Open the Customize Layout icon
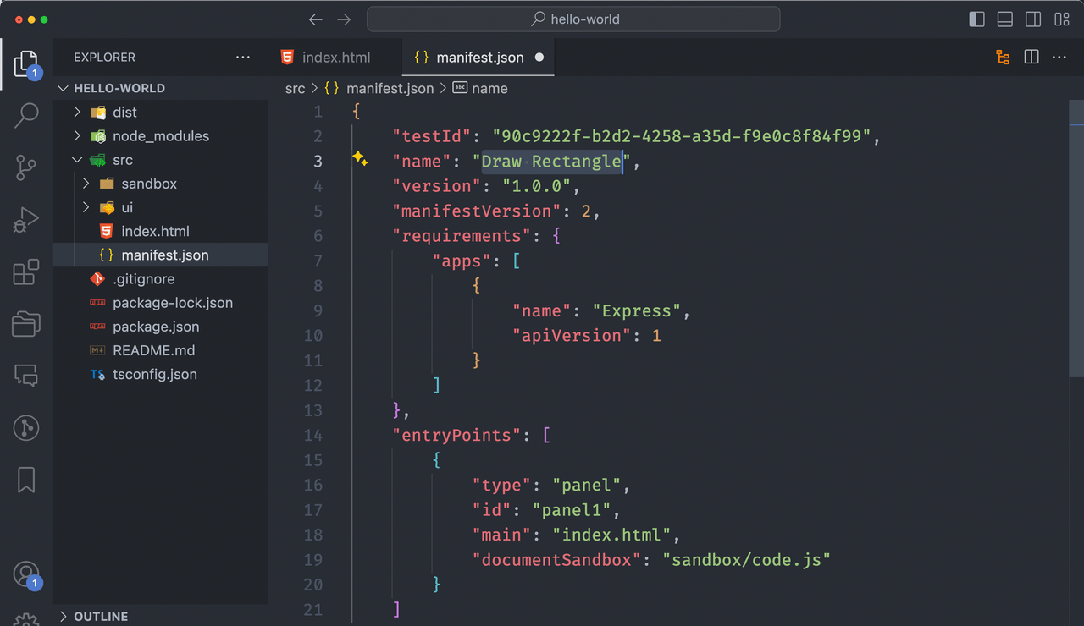Viewport: 1084px width, 626px height. coord(1062,19)
